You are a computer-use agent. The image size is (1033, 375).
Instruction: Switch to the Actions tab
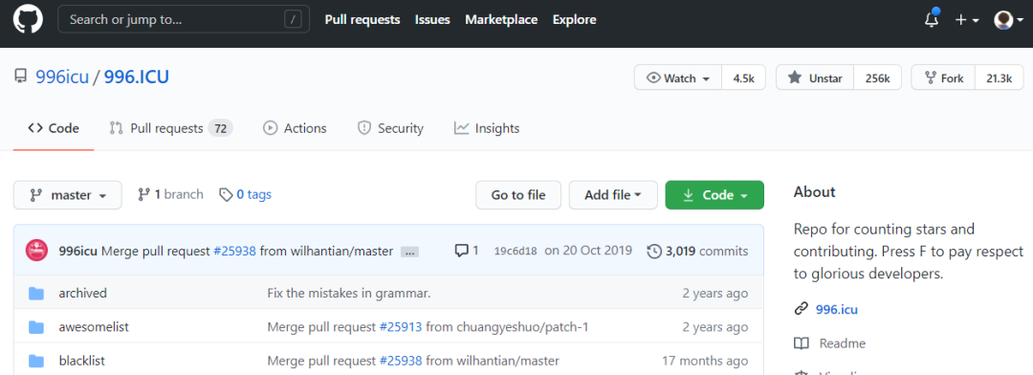coord(295,128)
